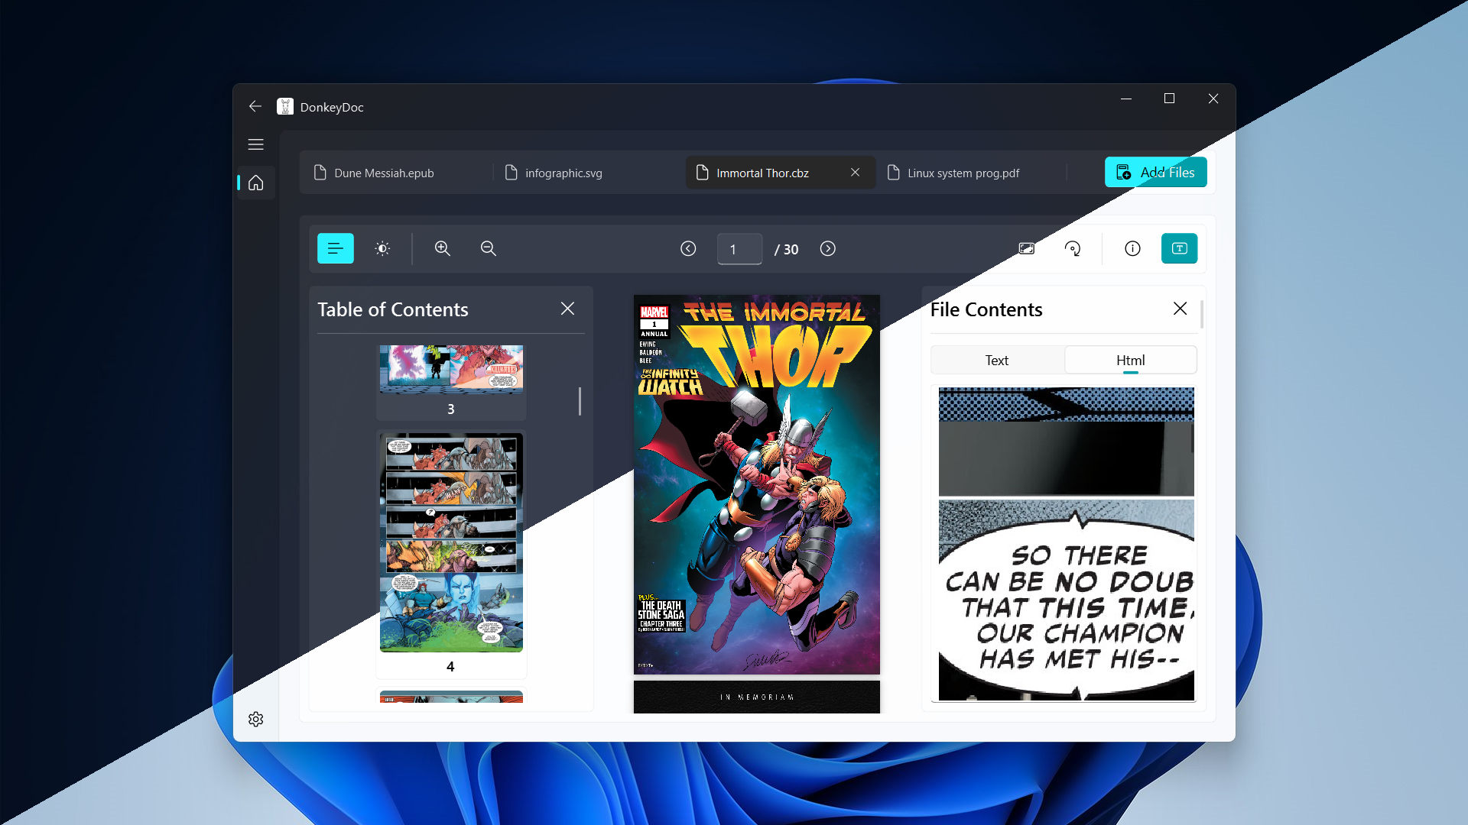Toggle the File Contents text panel button
The image size is (1468, 825).
coord(1179,248)
